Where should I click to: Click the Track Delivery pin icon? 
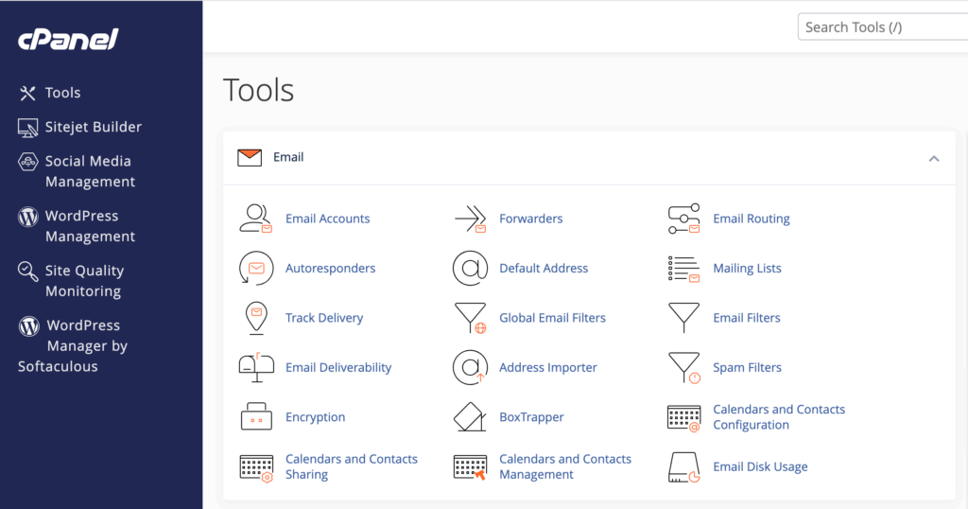(255, 318)
